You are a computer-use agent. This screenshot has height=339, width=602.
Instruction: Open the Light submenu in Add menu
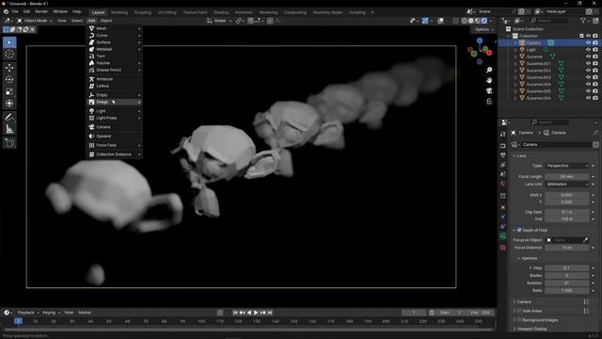115,111
